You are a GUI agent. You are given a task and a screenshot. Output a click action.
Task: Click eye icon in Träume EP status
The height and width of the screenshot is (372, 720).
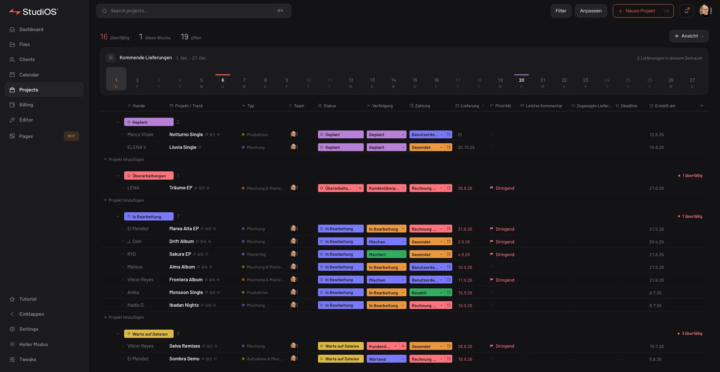(x=360, y=188)
